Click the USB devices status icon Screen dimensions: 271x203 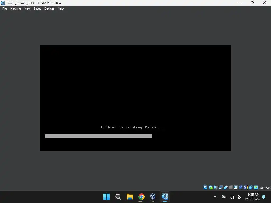coord(225,187)
